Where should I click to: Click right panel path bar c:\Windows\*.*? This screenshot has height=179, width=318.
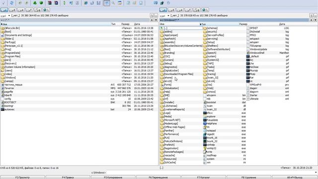(x=234, y=20)
